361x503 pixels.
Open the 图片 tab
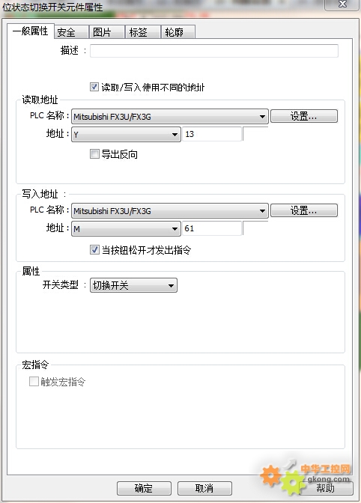107,32
